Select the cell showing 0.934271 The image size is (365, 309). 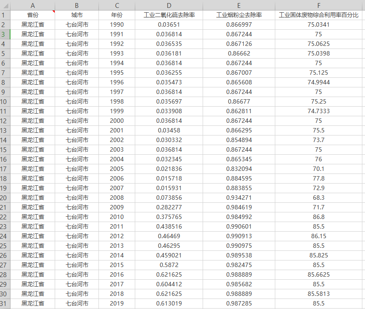(239, 198)
